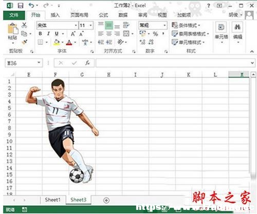Open the Cells group button
Image resolution: width=257 pixels, height=214 pixels.
pos(221,32)
